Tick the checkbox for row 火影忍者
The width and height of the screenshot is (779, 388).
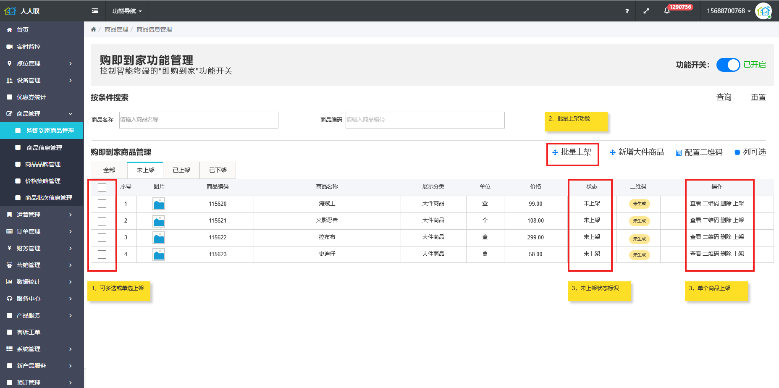pos(102,221)
